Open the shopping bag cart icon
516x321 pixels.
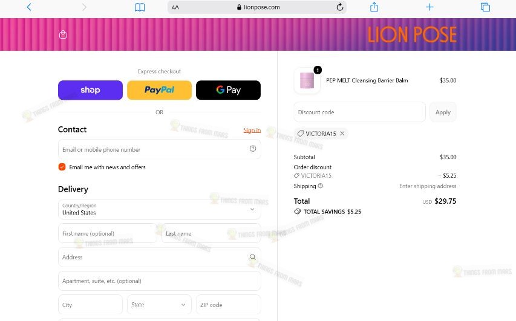(x=63, y=34)
